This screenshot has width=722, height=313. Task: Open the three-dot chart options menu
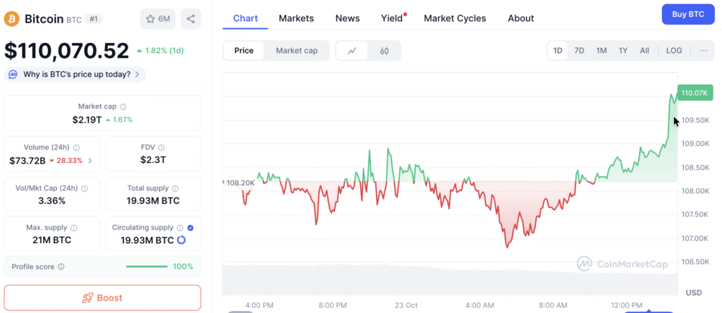click(704, 51)
